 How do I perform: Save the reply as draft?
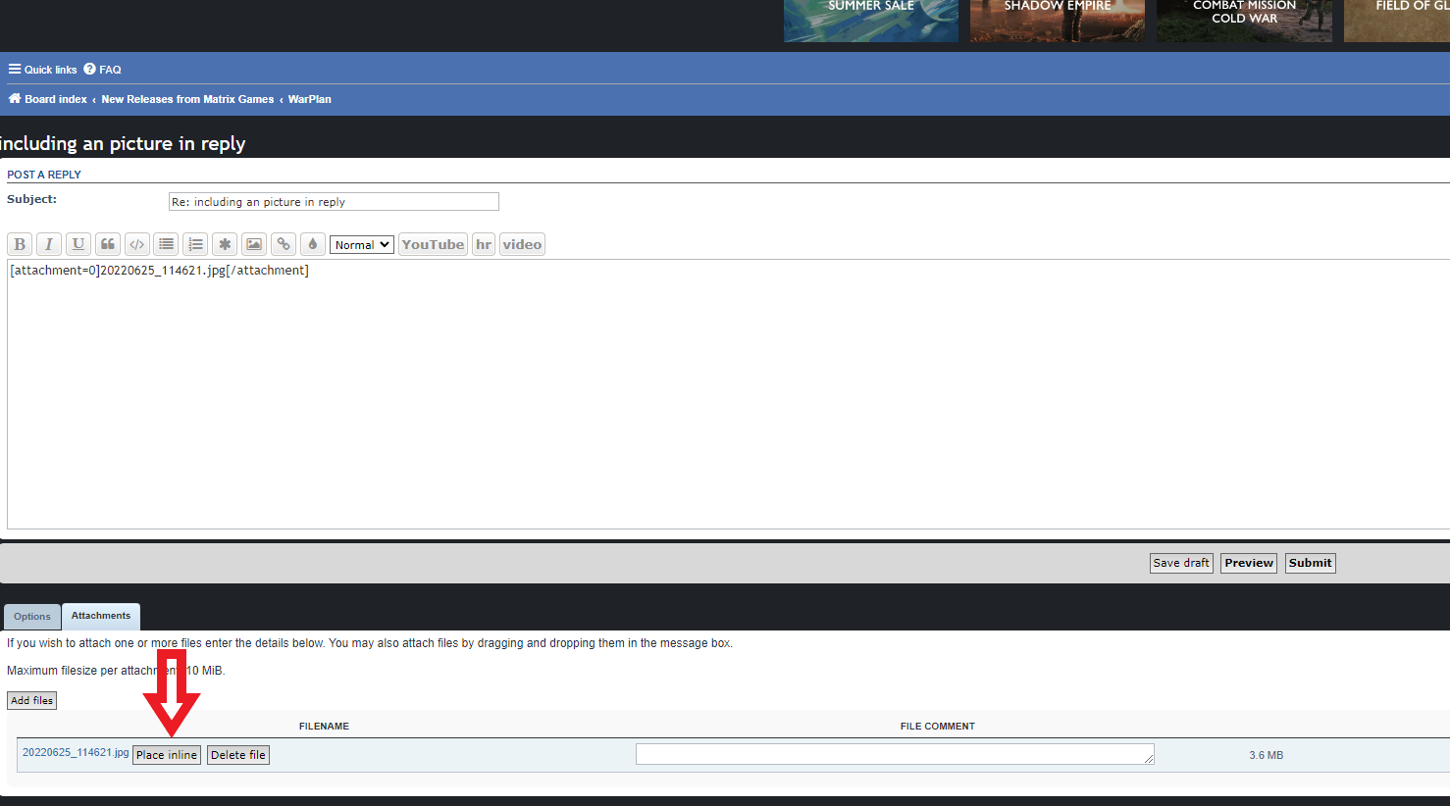click(1181, 563)
